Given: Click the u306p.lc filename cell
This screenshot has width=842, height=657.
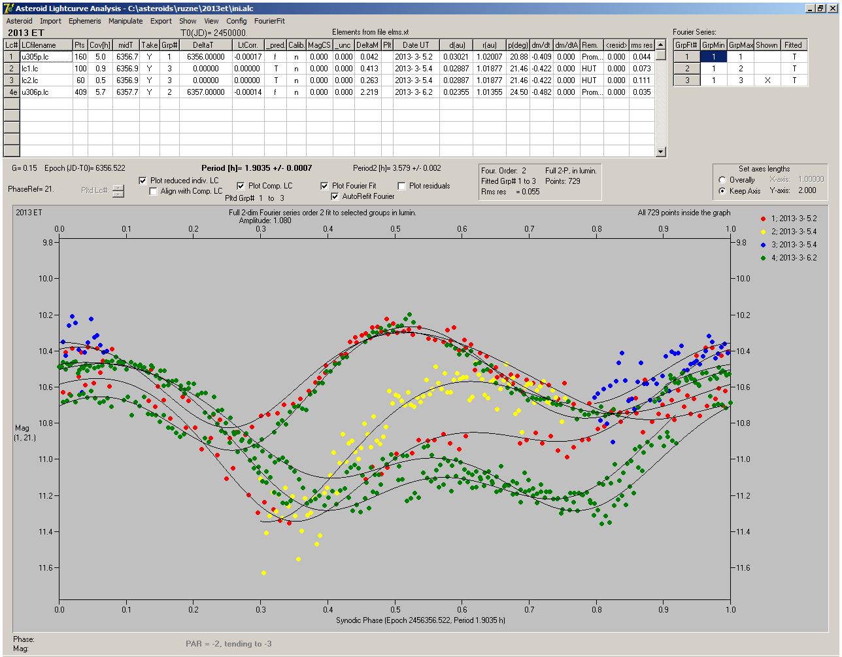Looking at the screenshot, I should [x=46, y=92].
